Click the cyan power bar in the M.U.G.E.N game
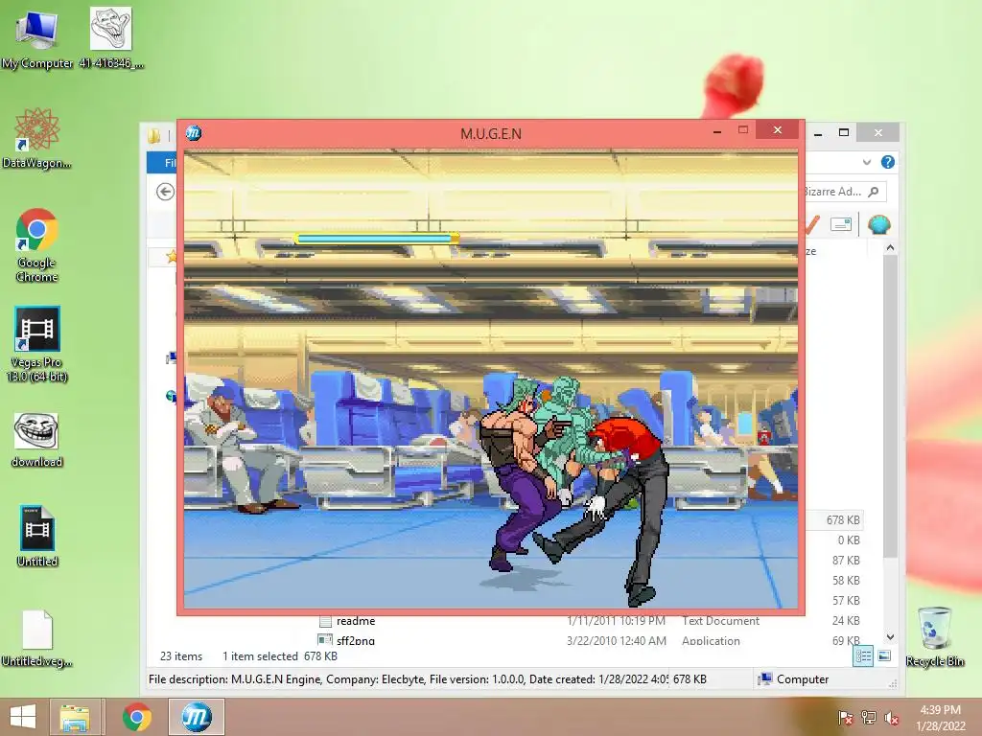 pyautogui.click(x=376, y=239)
